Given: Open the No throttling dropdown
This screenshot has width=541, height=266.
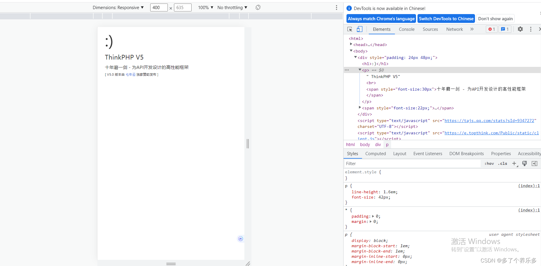Looking at the screenshot, I should click(232, 7).
